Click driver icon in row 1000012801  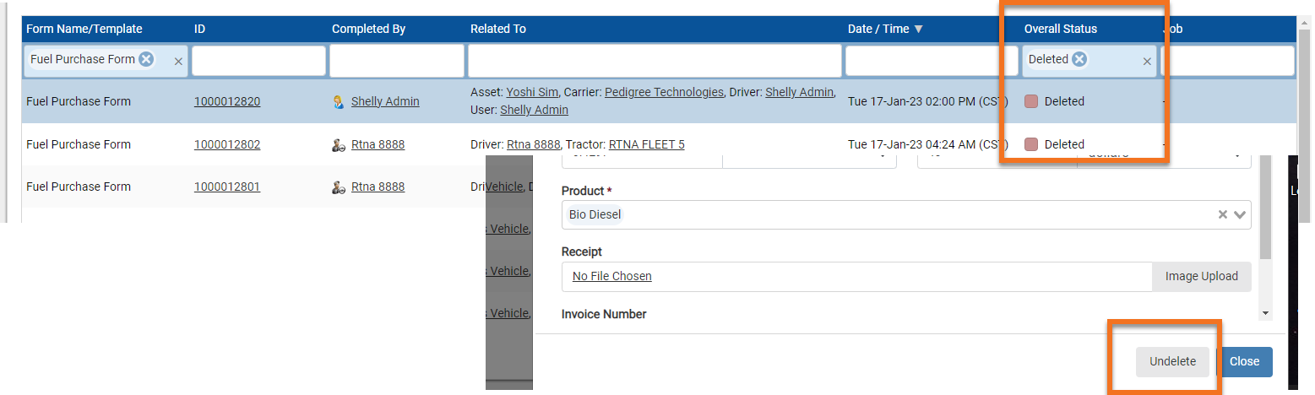(x=339, y=187)
